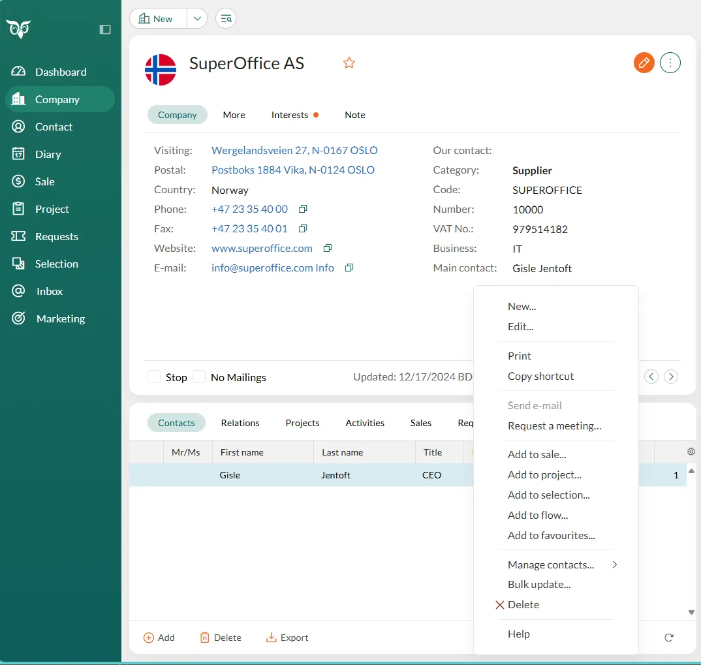The image size is (701, 665).
Task: Open the search filter icon beside New
Action: 226,19
